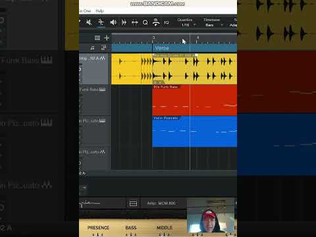This screenshot has height=237, width=316.
Task: Click the Pizzicato keyboard instrument icon
Action: pos(102,120)
